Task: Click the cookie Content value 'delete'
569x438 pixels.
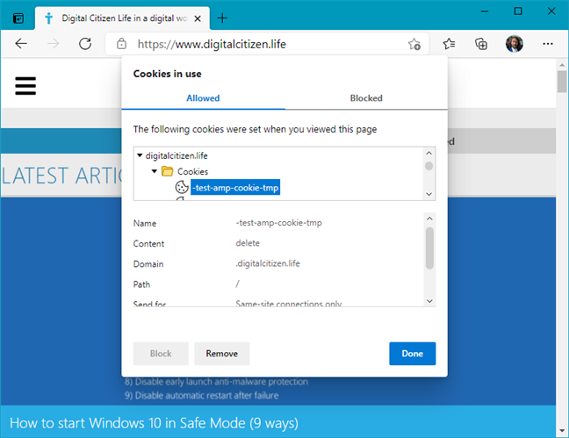Action: 248,243
